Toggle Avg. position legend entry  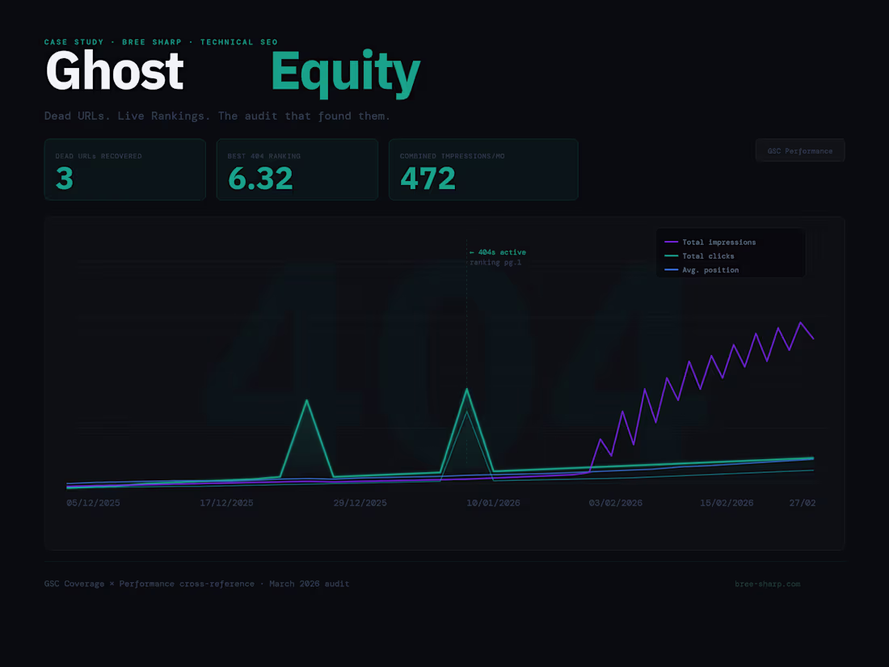coord(702,270)
